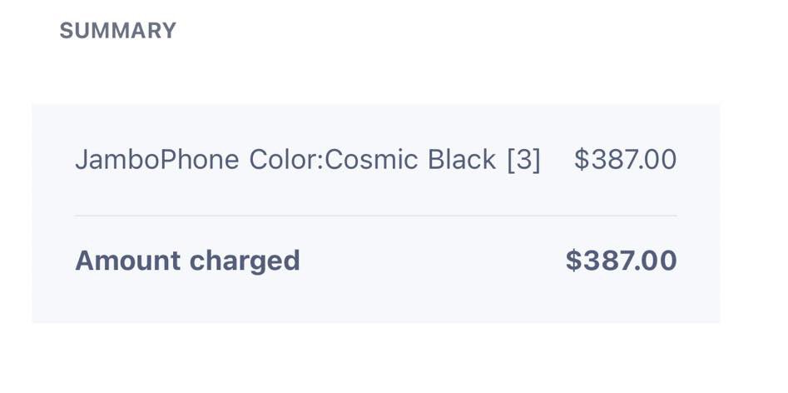This screenshot has width=788, height=393.
Task: Click the line item price $387.00
Action: 626,159
